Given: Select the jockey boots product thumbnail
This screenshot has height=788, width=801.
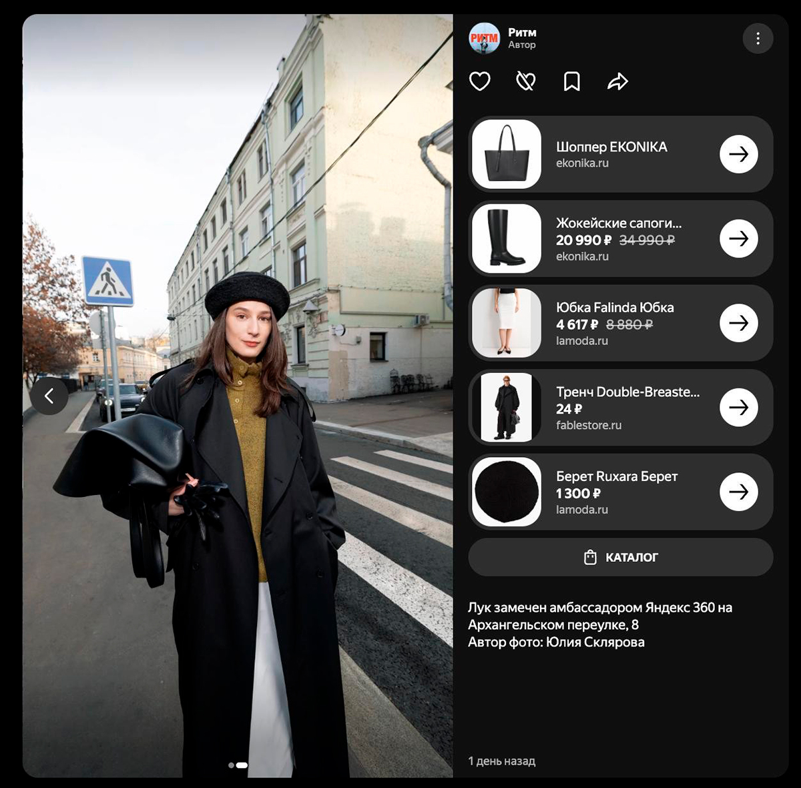Looking at the screenshot, I should tap(507, 239).
